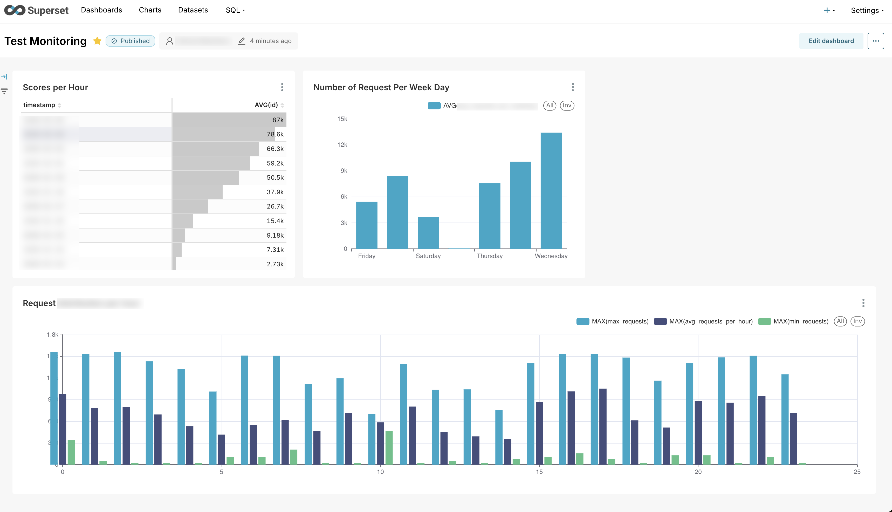
Task: Click the Superset logo
Action: tap(37, 10)
